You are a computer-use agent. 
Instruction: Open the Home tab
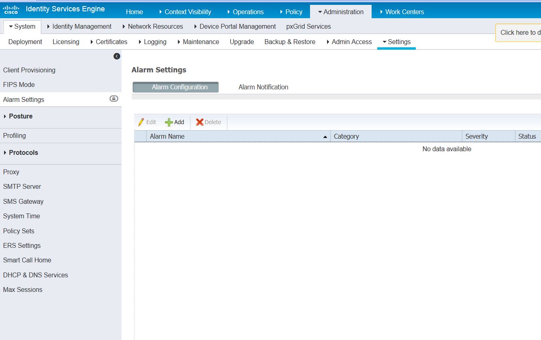coord(134,12)
